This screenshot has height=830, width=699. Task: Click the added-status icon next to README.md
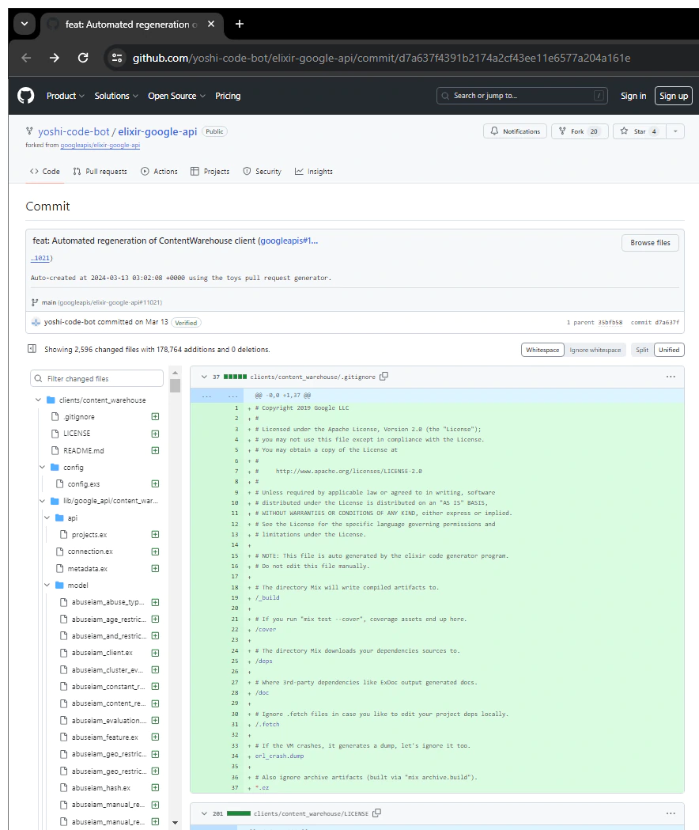pos(155,450)
